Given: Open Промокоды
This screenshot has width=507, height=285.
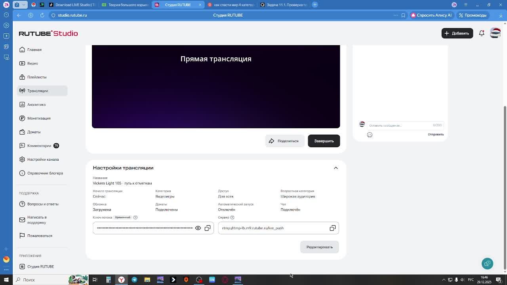Looking at the screenshot, I should click(473, 15).
